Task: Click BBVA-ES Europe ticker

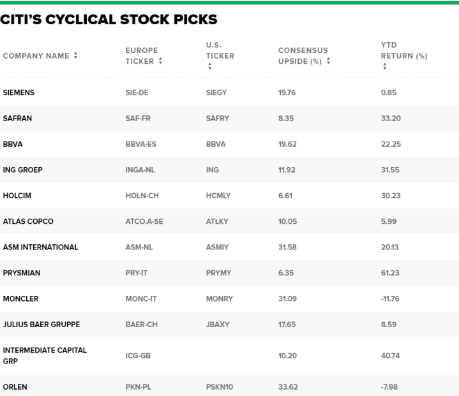Action: tap(141, 144)
